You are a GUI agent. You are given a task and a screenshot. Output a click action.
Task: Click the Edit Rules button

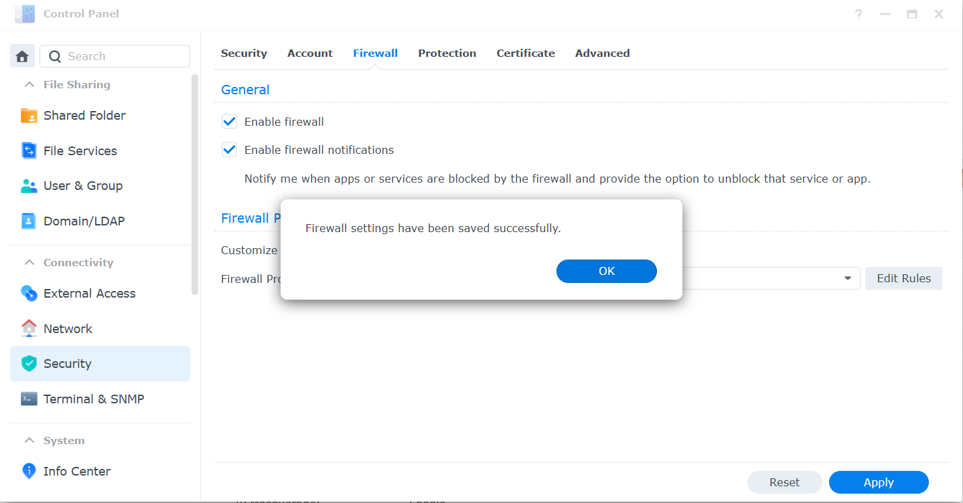pyautogui.click(x=903, y=278)
